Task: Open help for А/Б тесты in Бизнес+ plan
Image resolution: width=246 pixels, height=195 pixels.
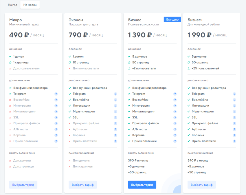Action: (234, 129)
